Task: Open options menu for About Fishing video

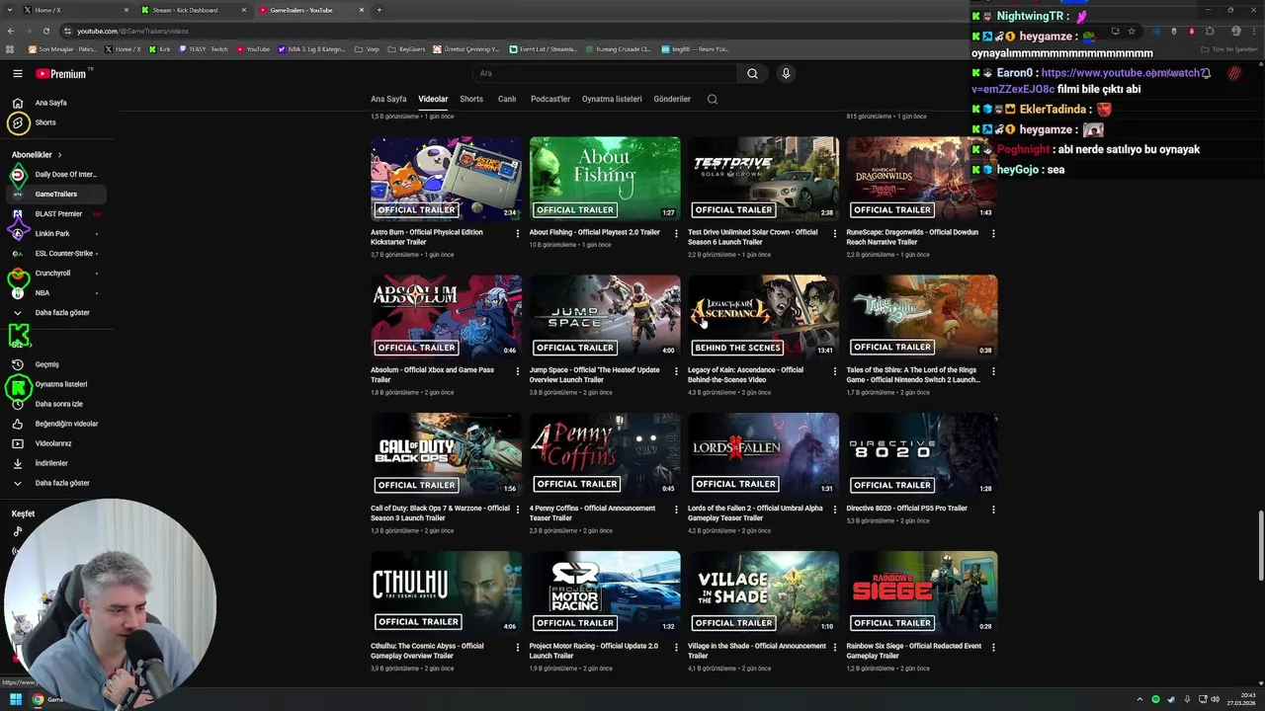Action: pos(676,234)
